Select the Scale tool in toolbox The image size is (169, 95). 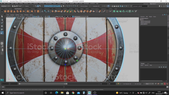[2, 33]
